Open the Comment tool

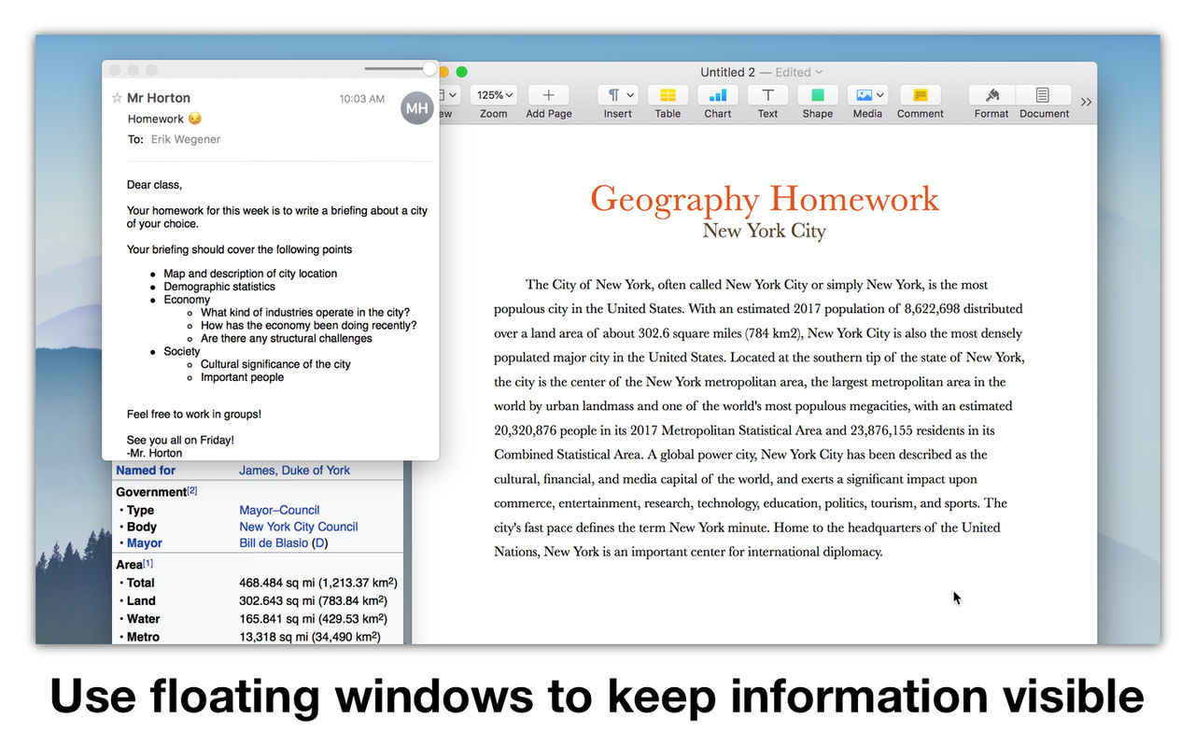pyautogui.click(x=921, y=95)
